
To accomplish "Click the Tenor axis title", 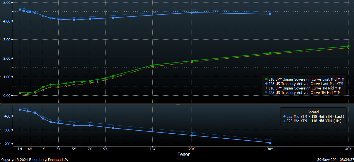I will (184, 154).
